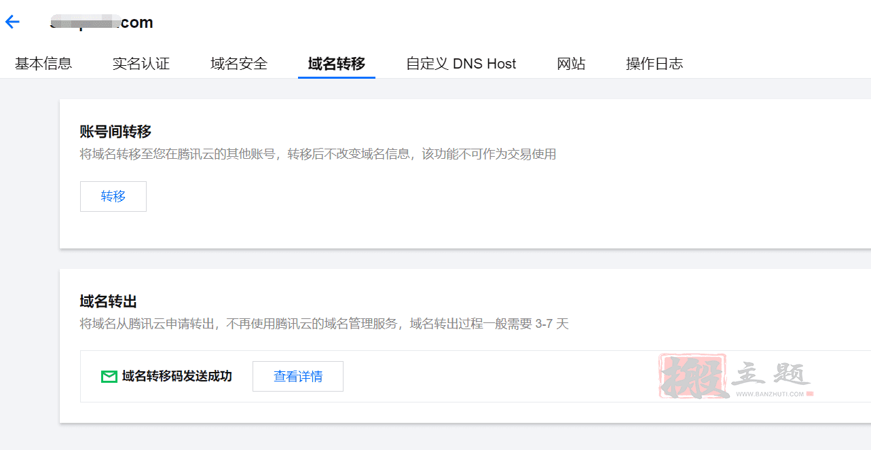This screenshot has height=450, width=871.
Task: Click the 查看详情 button
Action: pyautogui.click(x=298, y=376)
